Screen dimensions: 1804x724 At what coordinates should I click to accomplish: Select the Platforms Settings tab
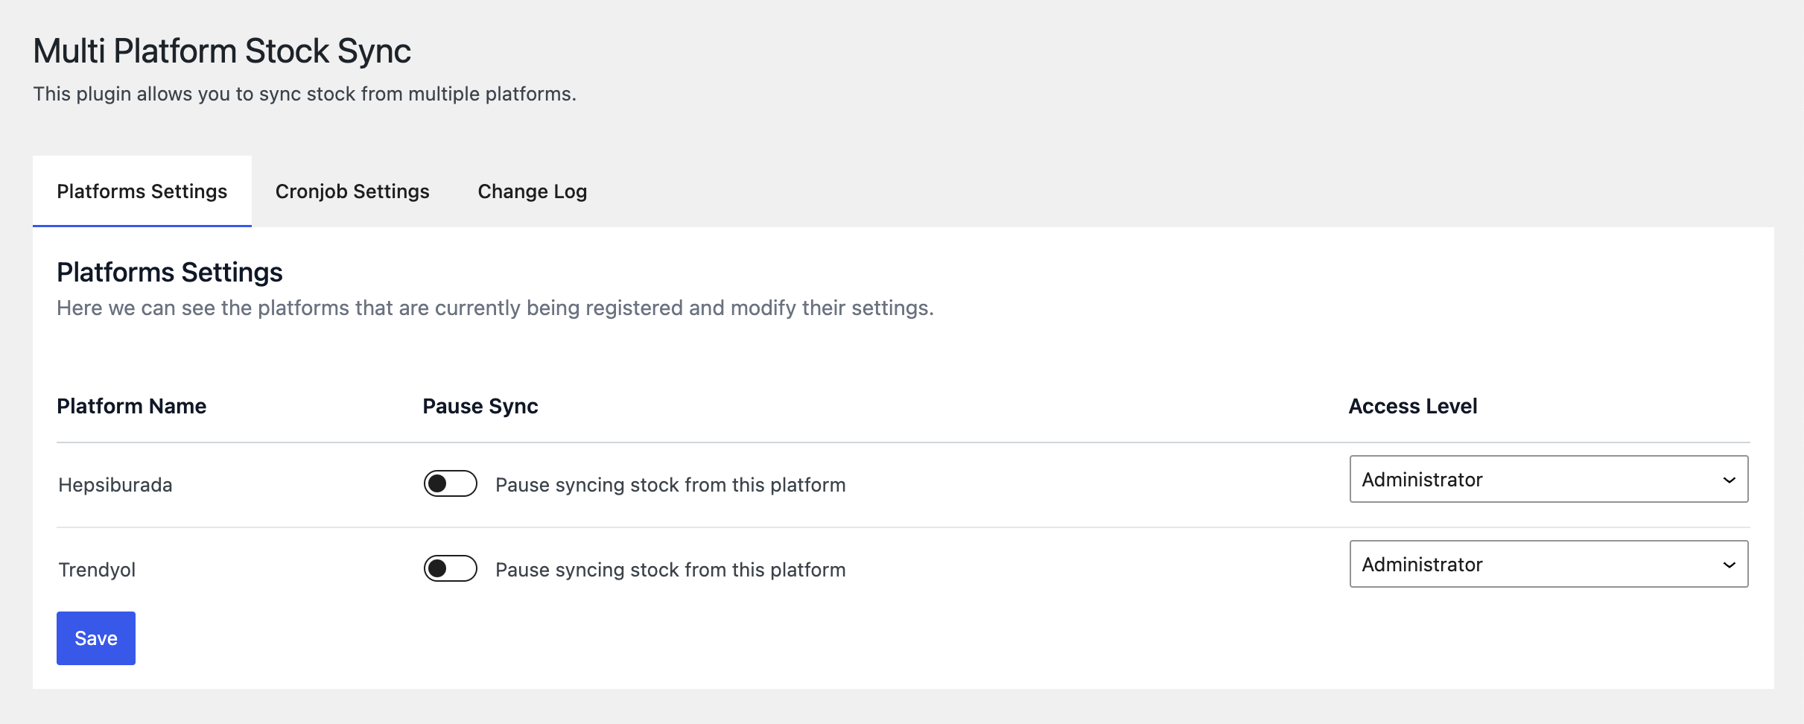click(x=142, y=191)
